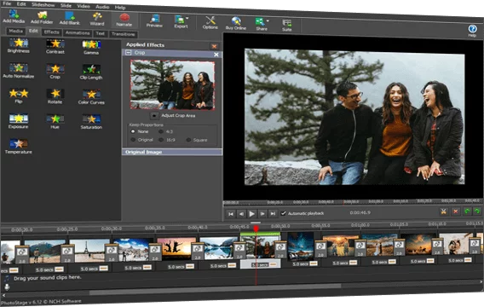Select the sunset jumping silhouettes thumbnail
This screenshot has height=307, width=484.
tap(176, 249)
